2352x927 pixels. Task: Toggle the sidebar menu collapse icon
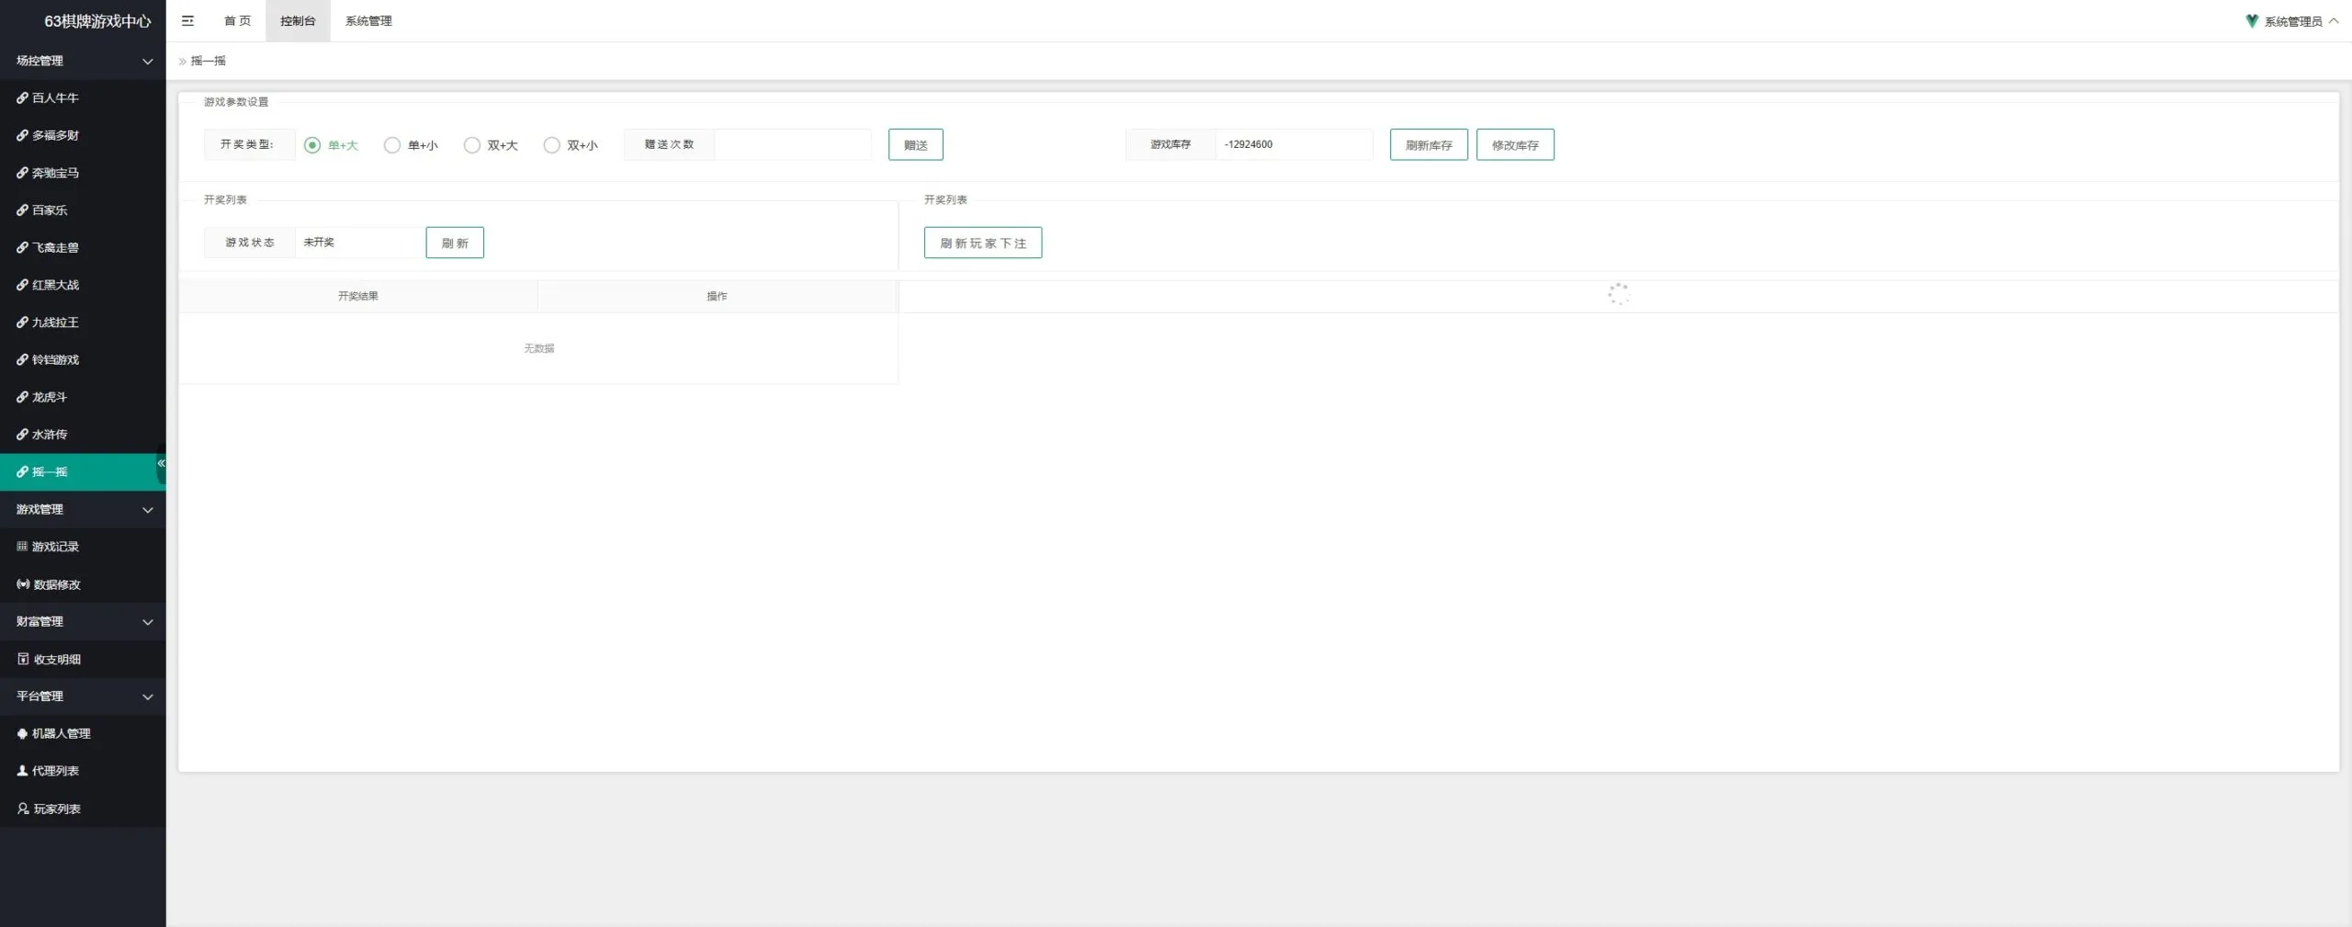pyautogui.click(x=187, y=21)
